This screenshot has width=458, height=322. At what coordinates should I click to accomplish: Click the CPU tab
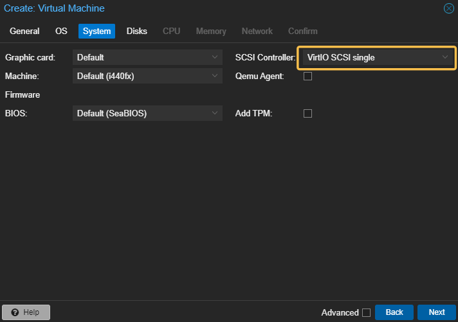(x=171, y=31)
